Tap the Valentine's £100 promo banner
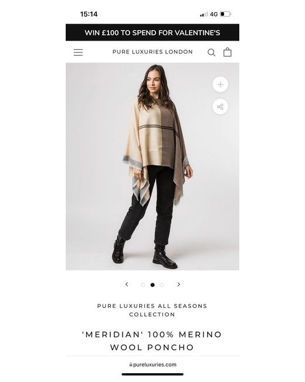This screenshot has height=382, width=305. (x=152, y=32)
